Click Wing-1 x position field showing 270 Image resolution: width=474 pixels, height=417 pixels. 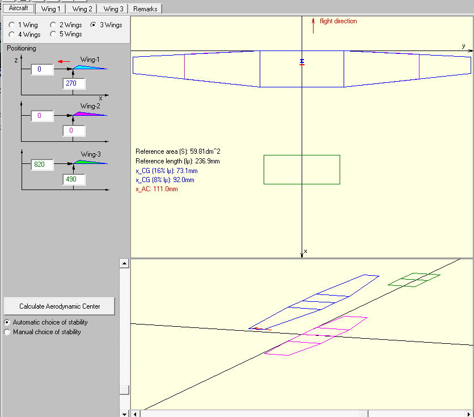[74, 83]
